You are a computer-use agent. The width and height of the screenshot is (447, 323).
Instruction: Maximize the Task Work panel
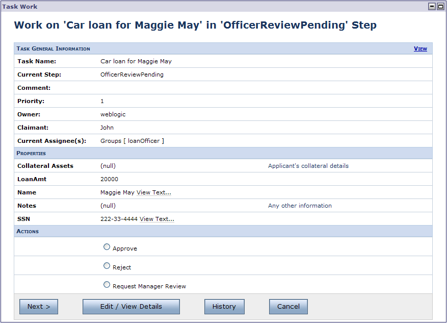click(x=440, y=6)
